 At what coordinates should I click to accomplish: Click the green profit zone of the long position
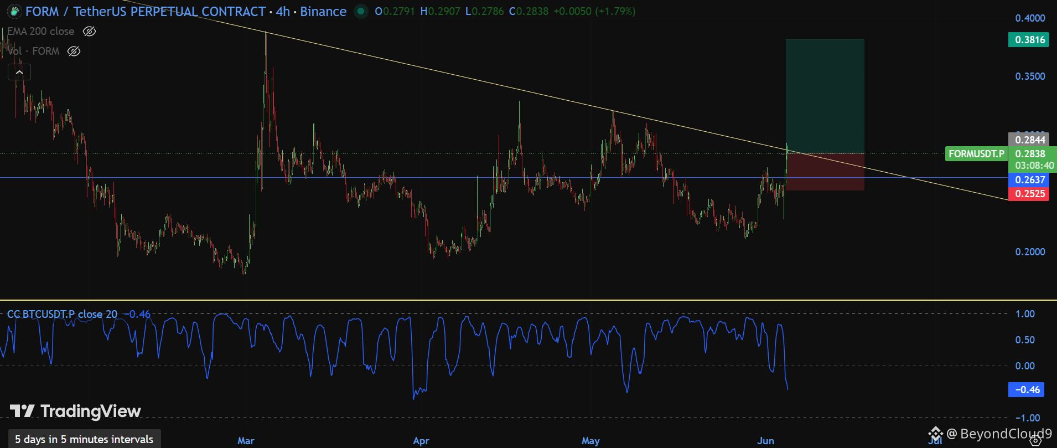point(825,96)
